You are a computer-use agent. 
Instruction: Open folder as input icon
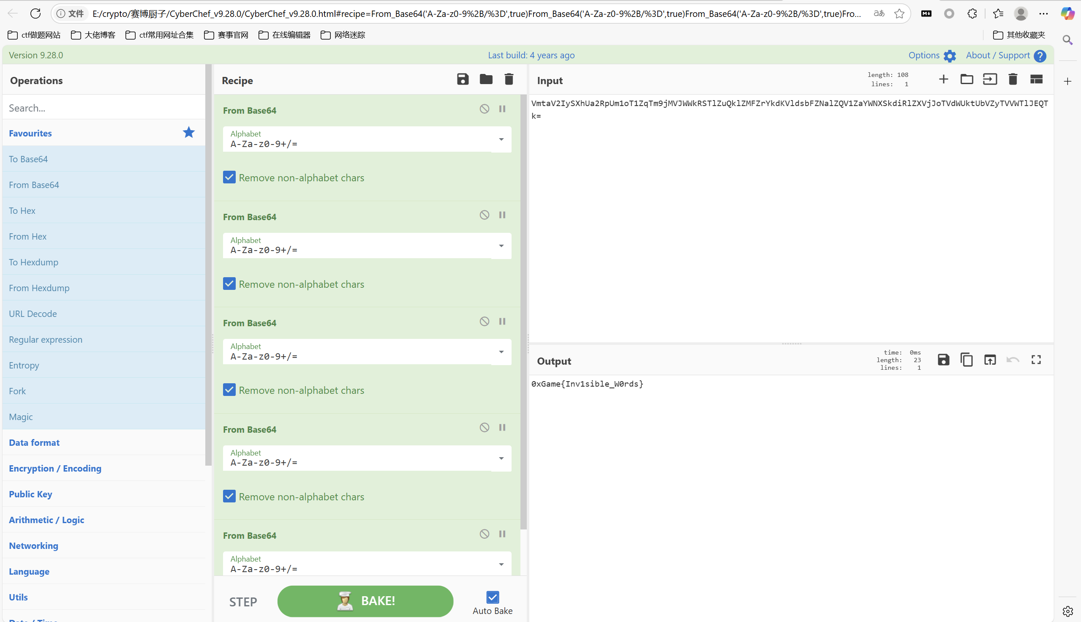[967, 79]
